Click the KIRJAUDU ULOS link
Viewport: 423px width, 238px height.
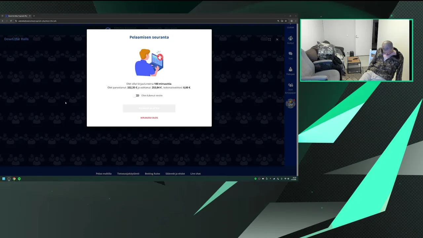(149, 118)
